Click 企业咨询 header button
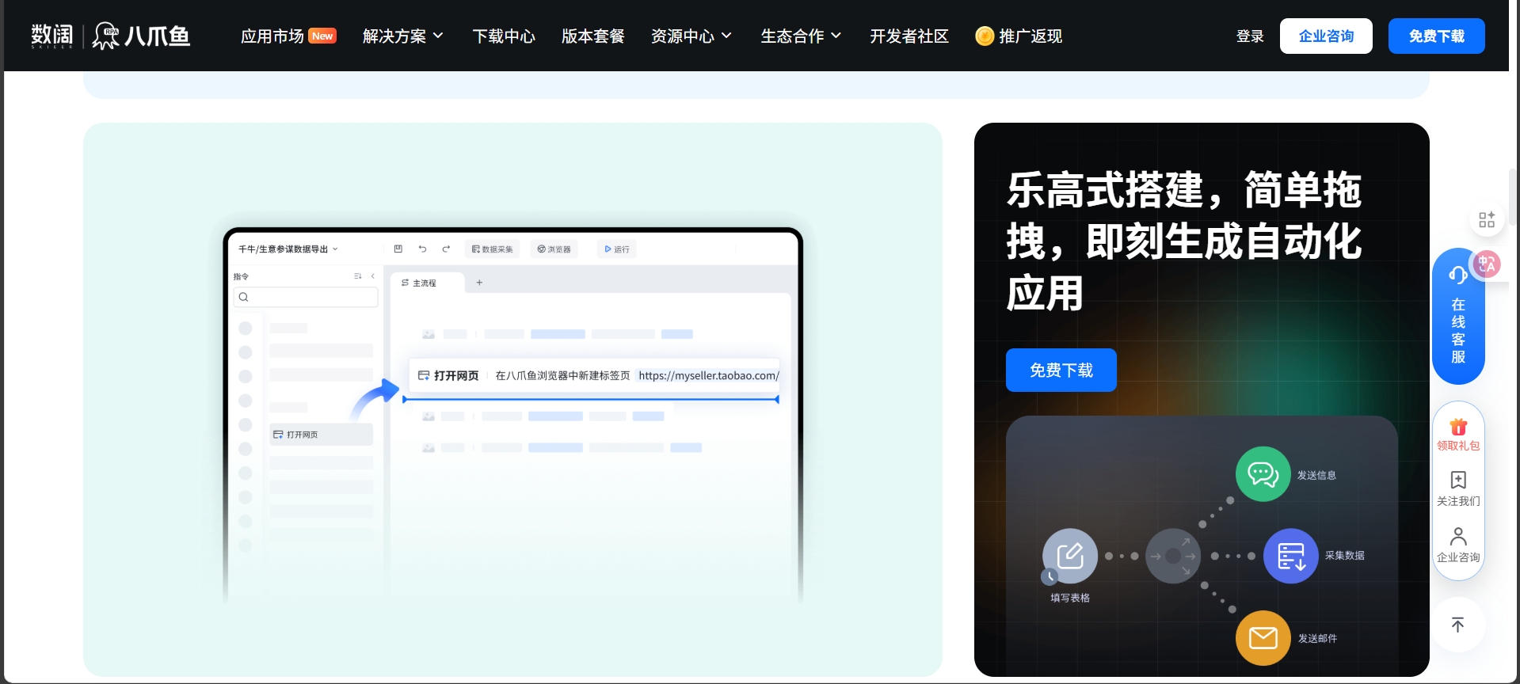The width and height of the screenshot is (1520, 684). pyautogui.click(x=1326, y=36)
